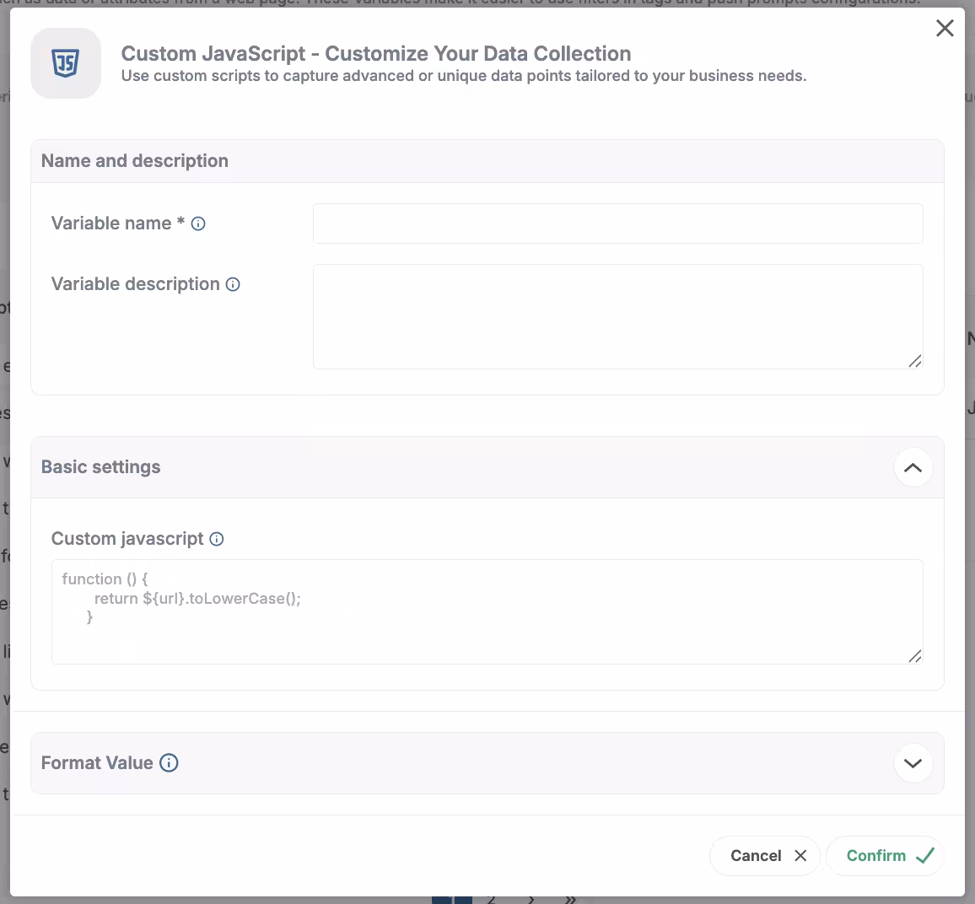Grab the Variable description resize handle

(x=915, y=361)
